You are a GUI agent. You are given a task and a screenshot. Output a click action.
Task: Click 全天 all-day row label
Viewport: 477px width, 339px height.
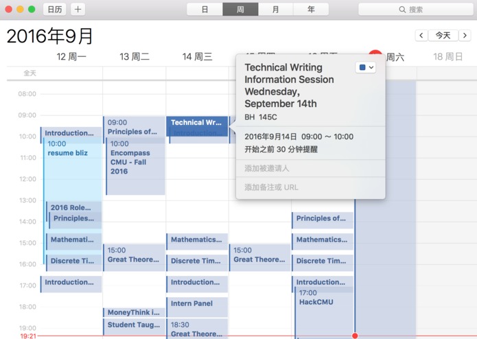[x=30, y=73]
